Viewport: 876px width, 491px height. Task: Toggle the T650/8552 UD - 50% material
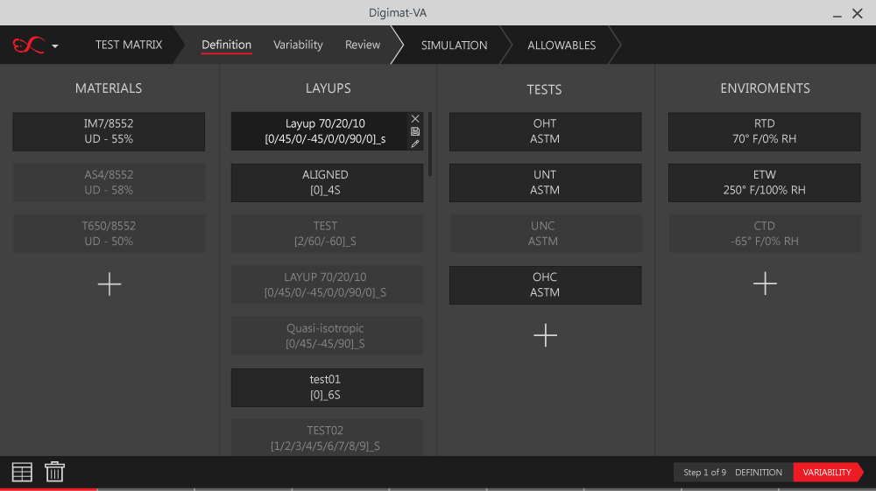tap(109, 234)
